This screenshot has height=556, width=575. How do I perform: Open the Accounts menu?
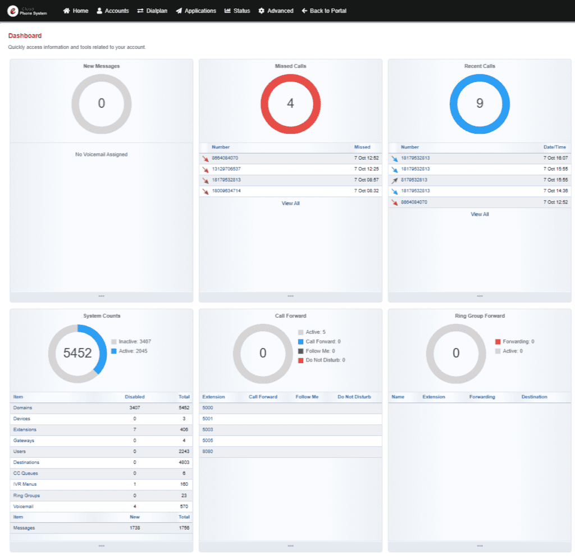point(112,11)
